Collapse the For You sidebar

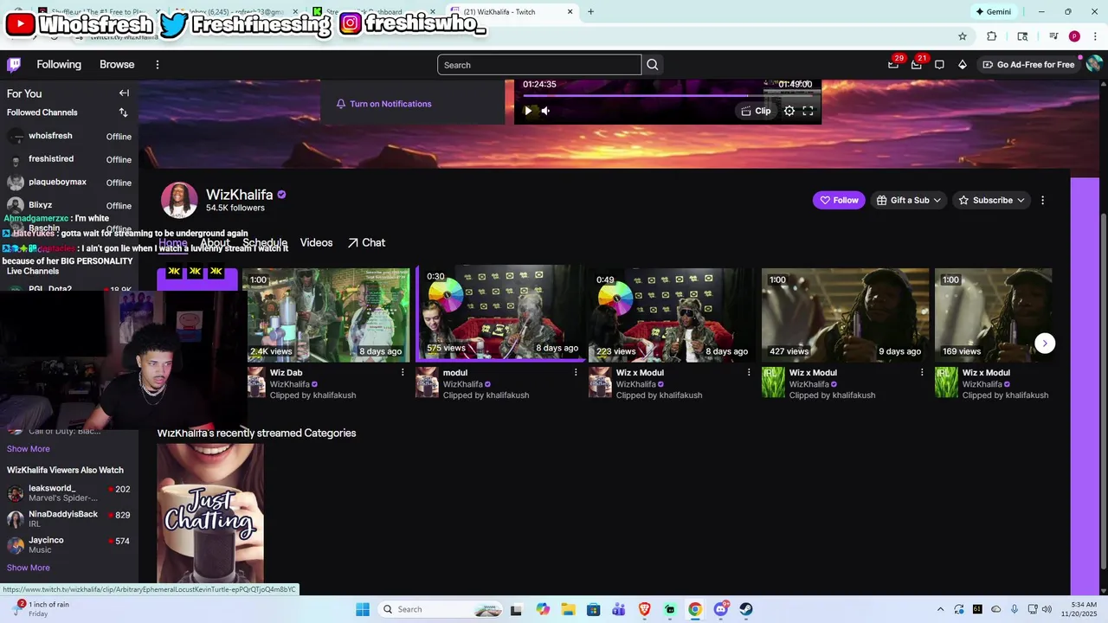124,93
